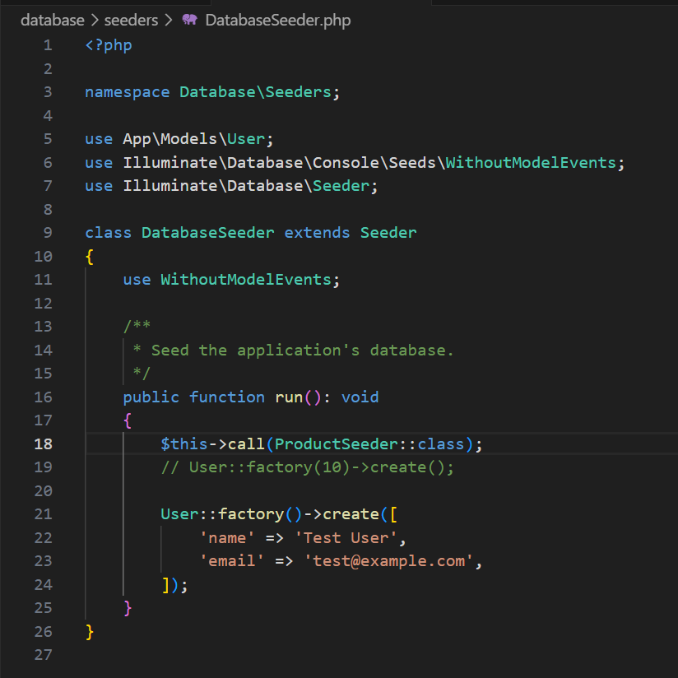
Task: Click 'DatabaseSeeder' class name on line 9
Action: coord(208,233)
